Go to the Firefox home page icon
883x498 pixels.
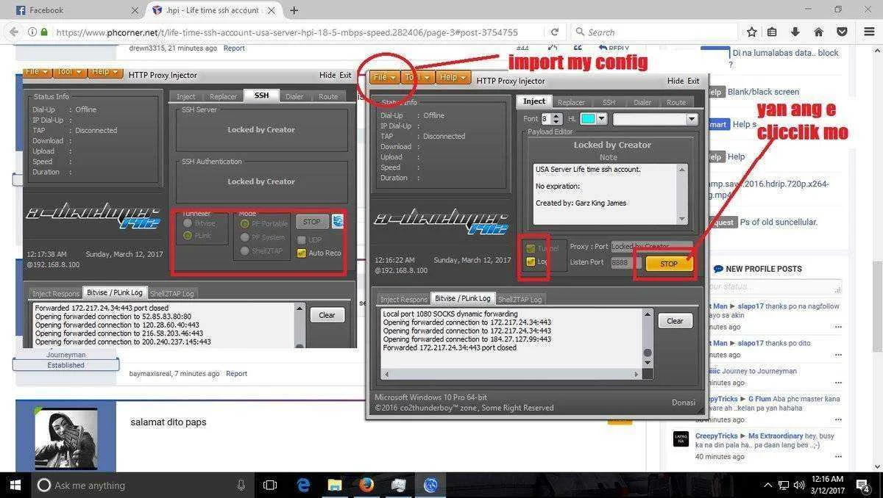(818, 32)
